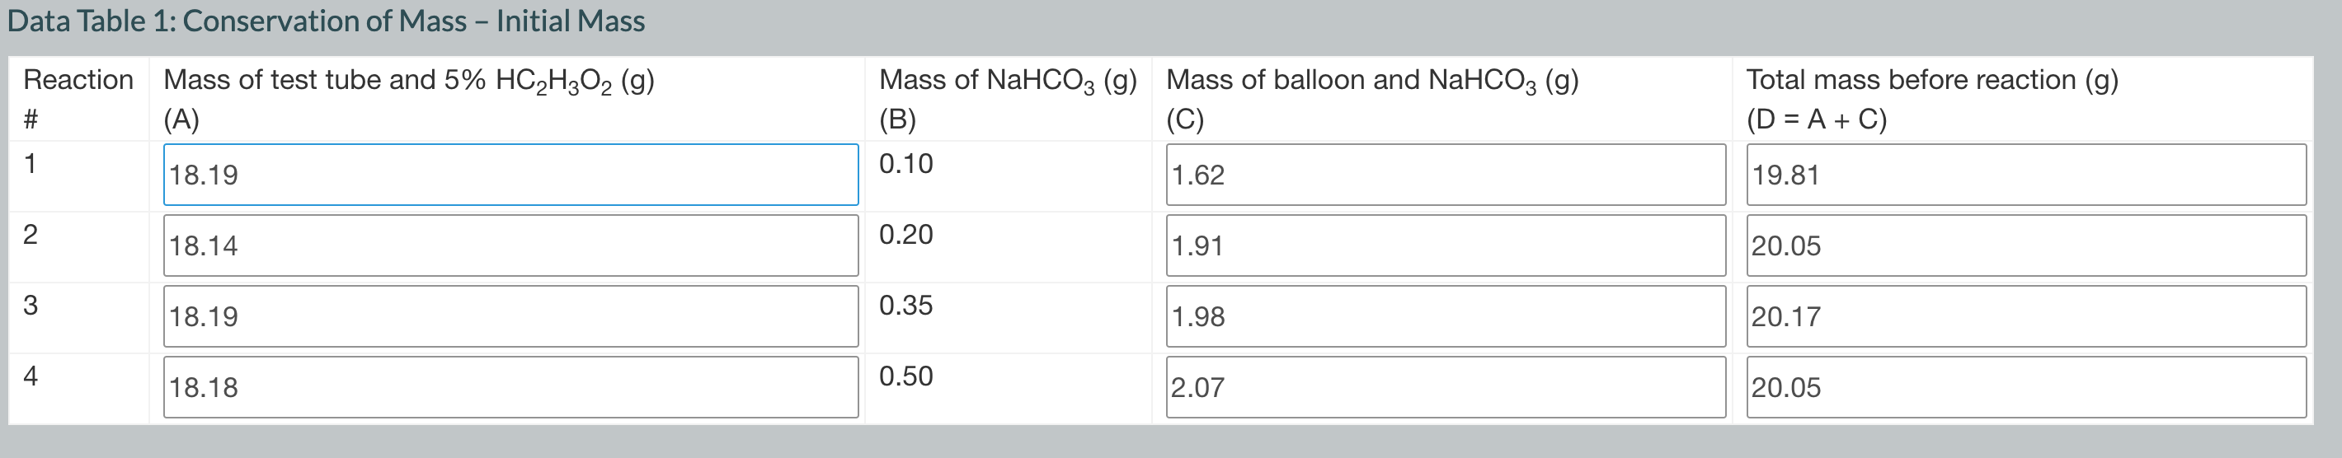2342x458 pixels.
Task: Focus Reaction 4 total mass field
Action: pos(2026,387)
